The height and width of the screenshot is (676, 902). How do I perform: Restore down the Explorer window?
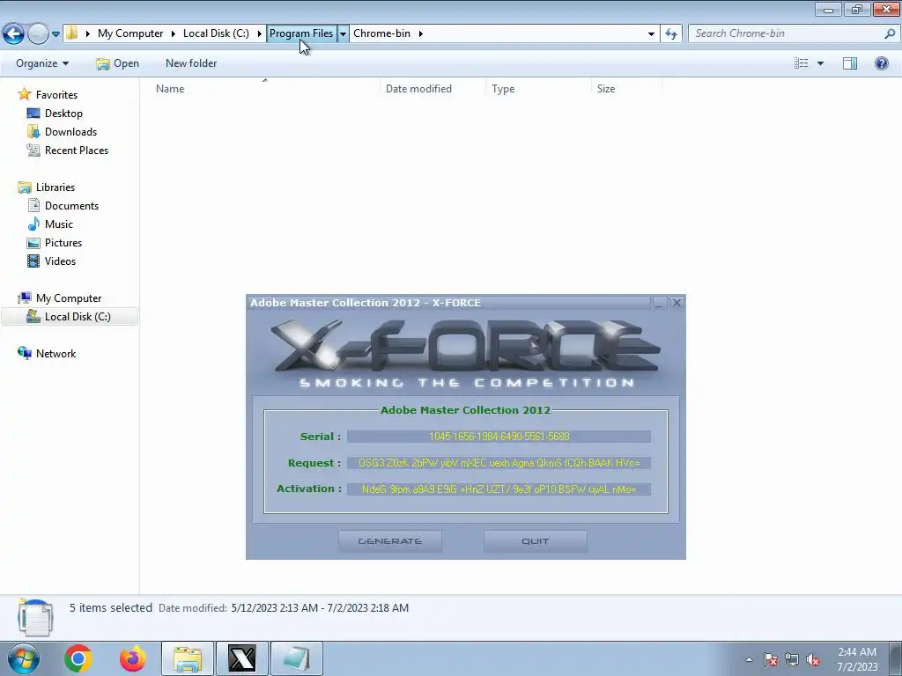857,9
